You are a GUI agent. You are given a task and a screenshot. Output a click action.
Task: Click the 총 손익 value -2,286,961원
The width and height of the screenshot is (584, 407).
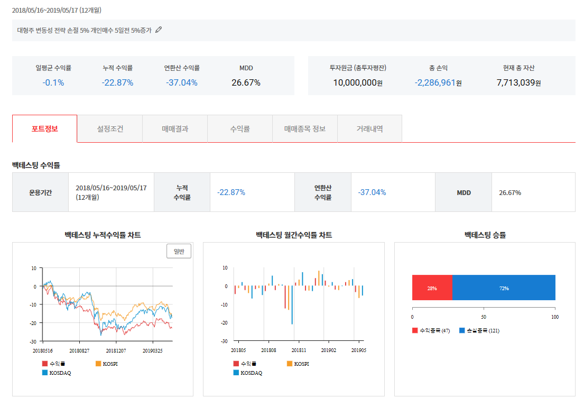coord(438,82)
